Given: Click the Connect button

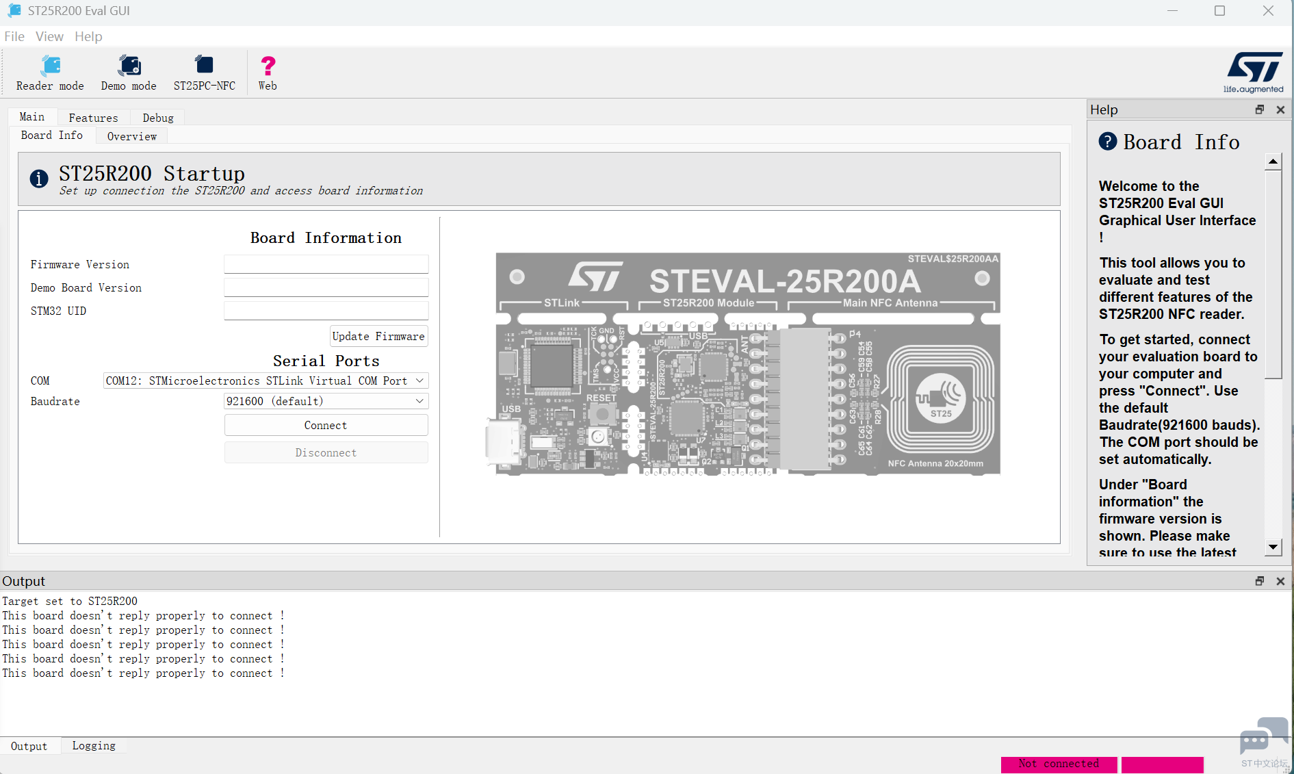Looking at the screenshot, I should pos(326,425).
